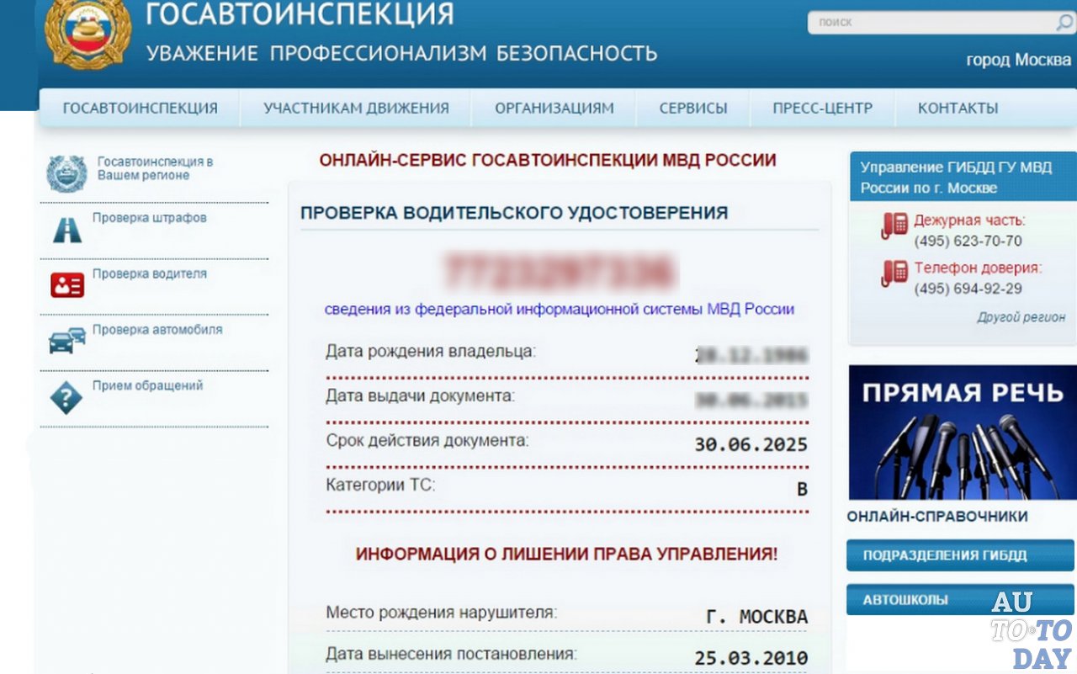Click the город Москва region label

[x=1018, y=61]
